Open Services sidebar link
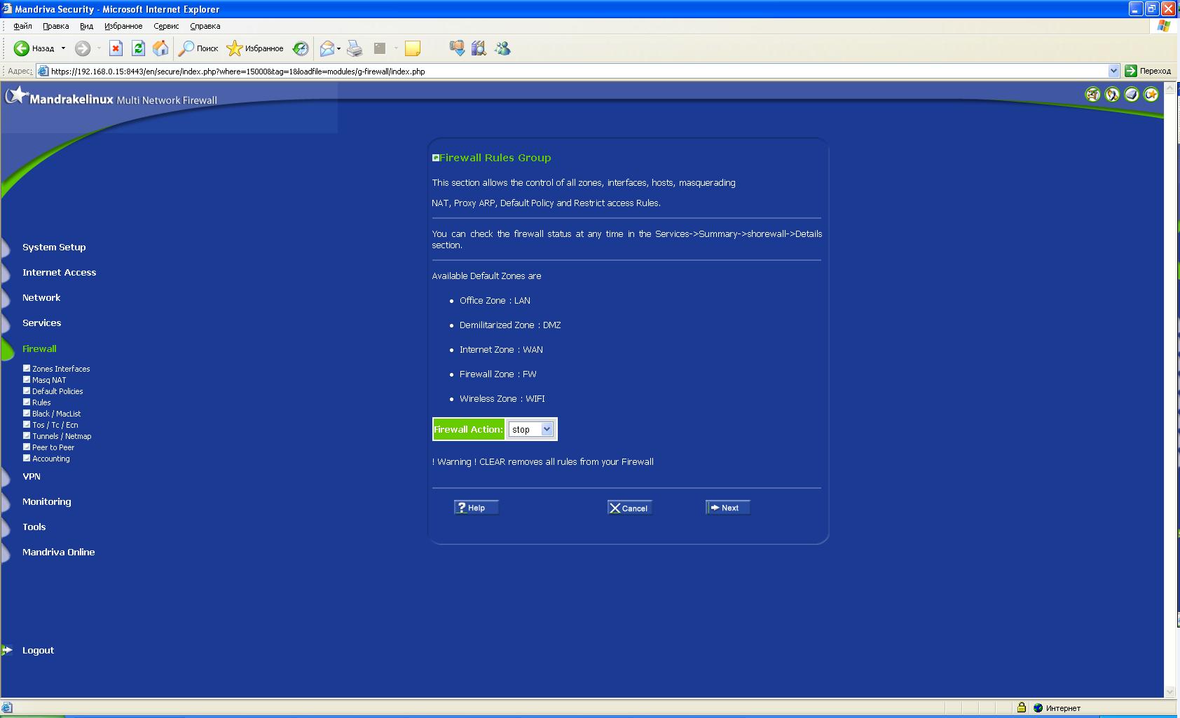This screenshot has height=718, width=1180. pyautogui.click(x=41, y=323)
